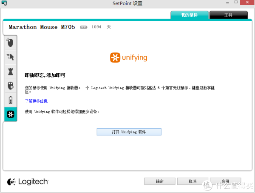Click the 打开 Unifying 软件 button
255x193 pixels.
(x=129, y=132)
